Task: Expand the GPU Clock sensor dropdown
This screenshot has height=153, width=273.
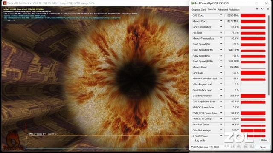Action: point(221,15)
